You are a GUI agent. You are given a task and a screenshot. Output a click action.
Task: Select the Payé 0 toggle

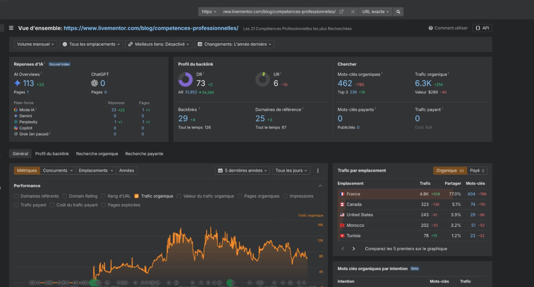[477, 171]
